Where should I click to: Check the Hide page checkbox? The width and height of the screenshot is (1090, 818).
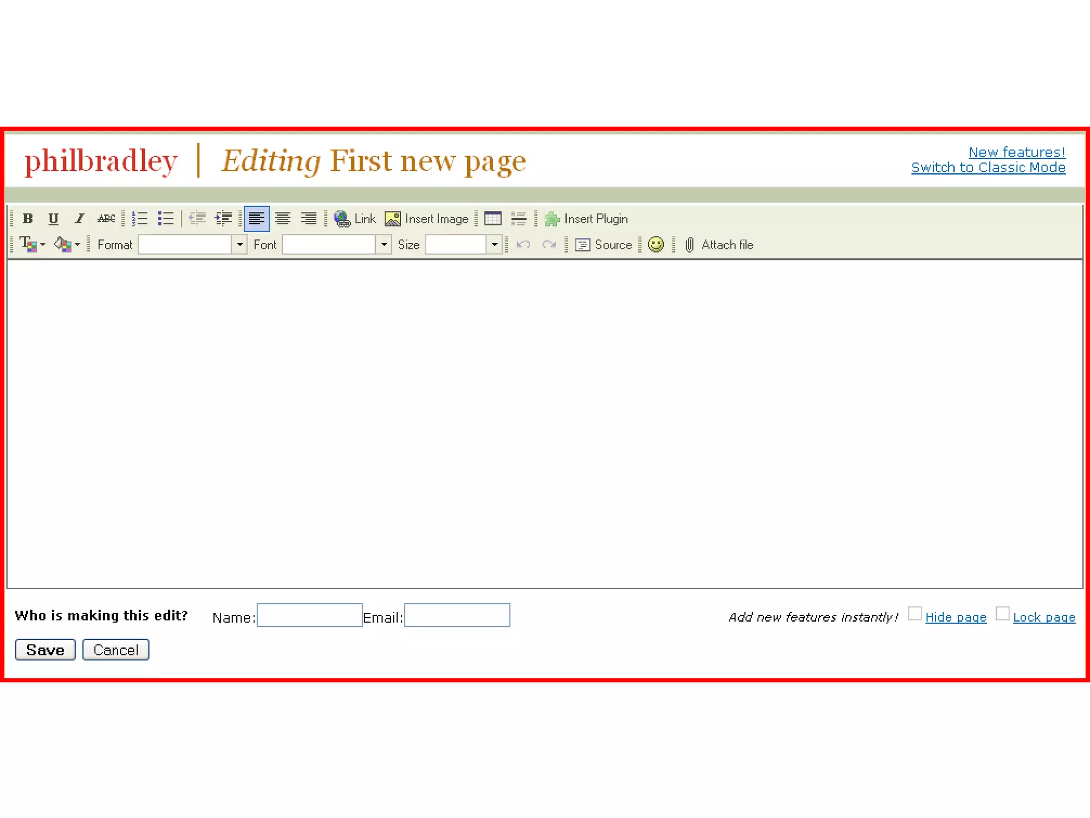click(x=914, y=613)
